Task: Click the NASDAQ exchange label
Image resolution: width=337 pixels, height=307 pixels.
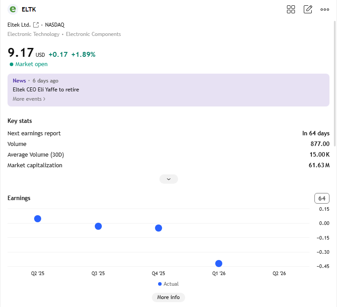Action: (54, 25)
